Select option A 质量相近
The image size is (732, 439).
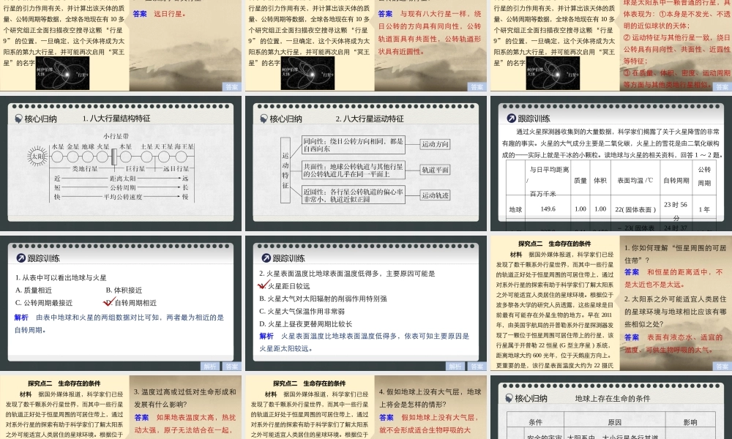[34, 290]
